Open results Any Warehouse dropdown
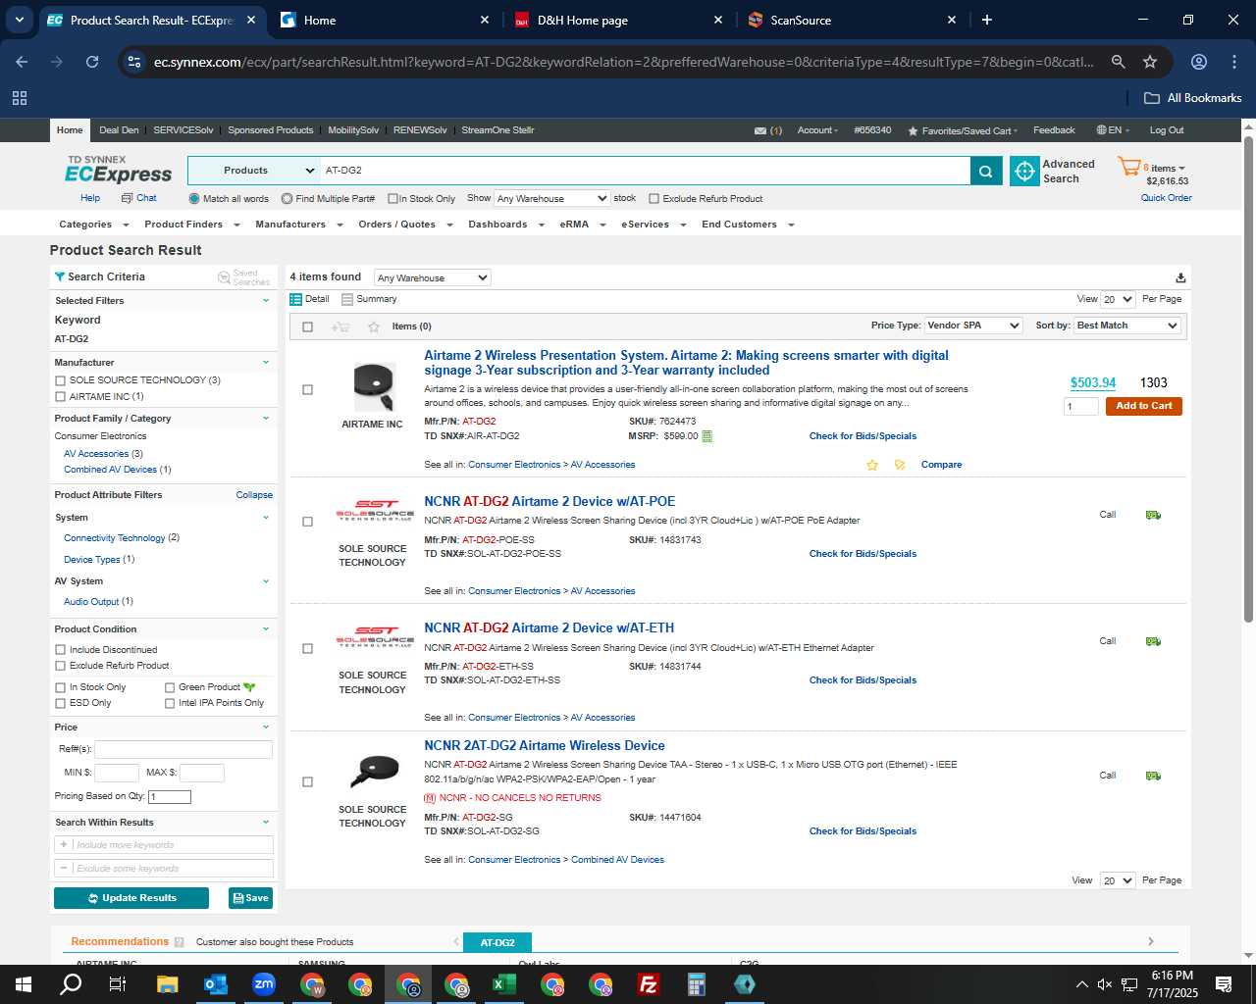This screenshot has height=1004, width=1256. click(x=433, y=277)
